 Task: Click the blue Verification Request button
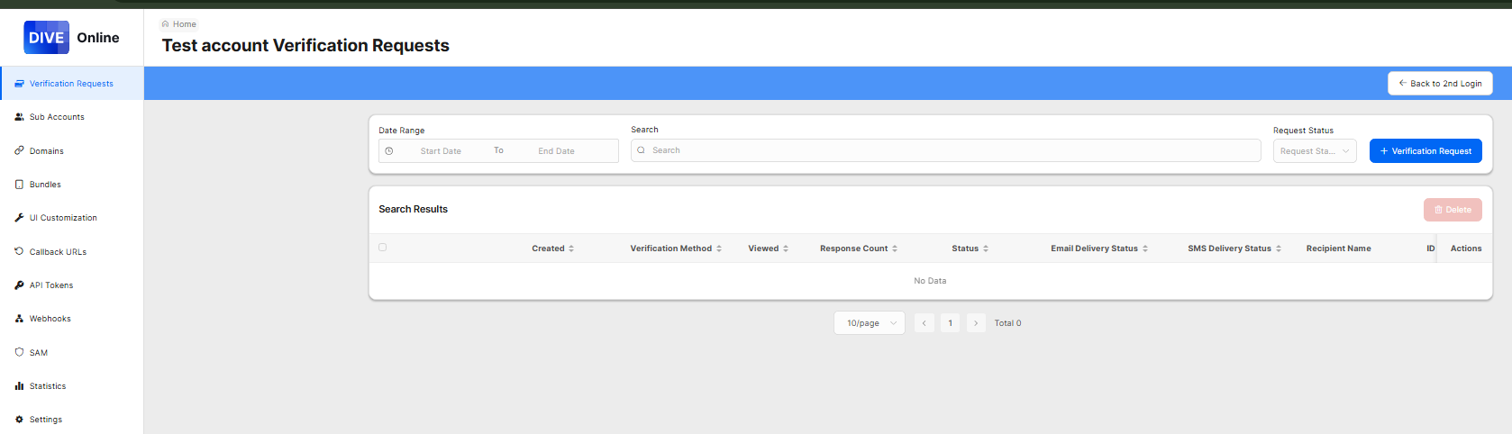(1425, 151)
